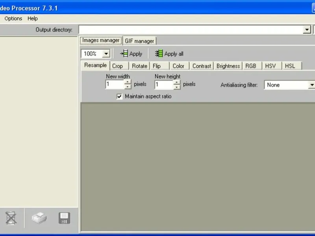Select the Resample tab
This screenshot has height=236, width=315.
click(x=95, y=65)
